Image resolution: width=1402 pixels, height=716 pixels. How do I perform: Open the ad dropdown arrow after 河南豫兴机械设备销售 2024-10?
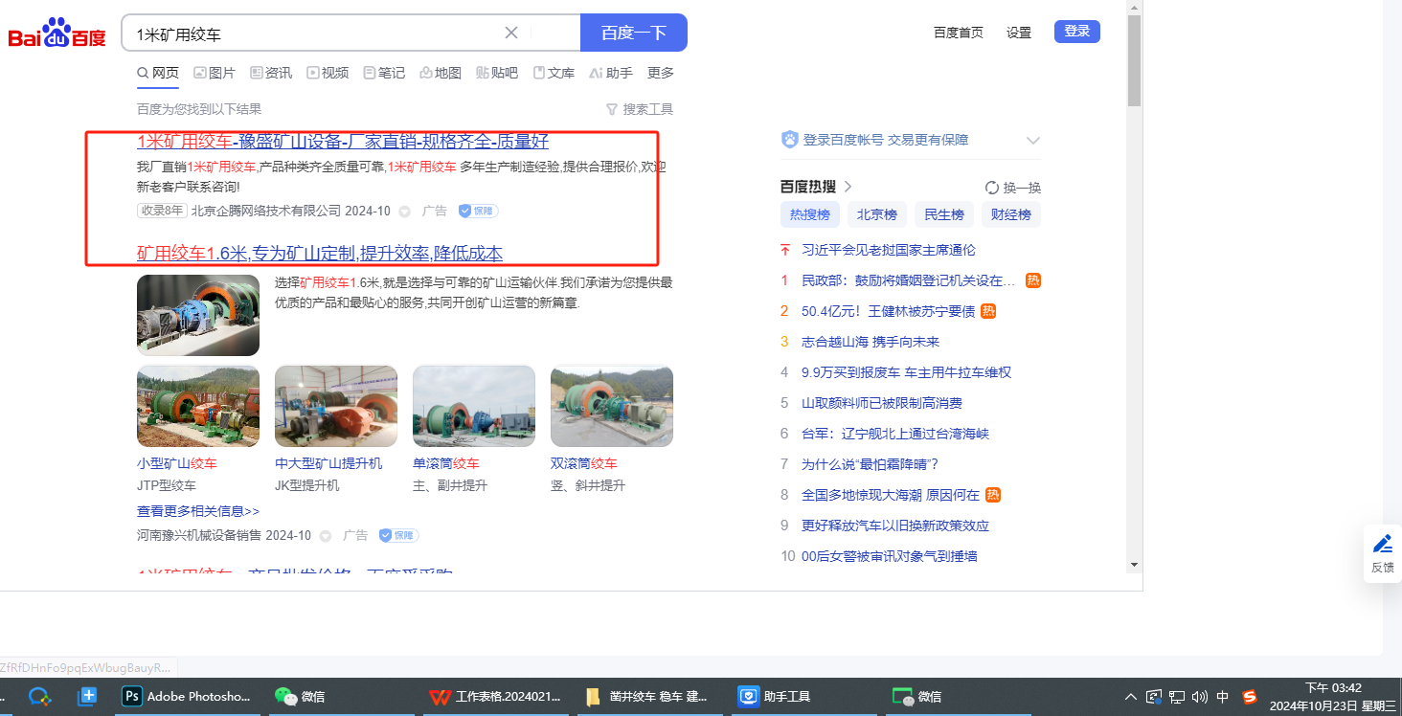[325, 536]
